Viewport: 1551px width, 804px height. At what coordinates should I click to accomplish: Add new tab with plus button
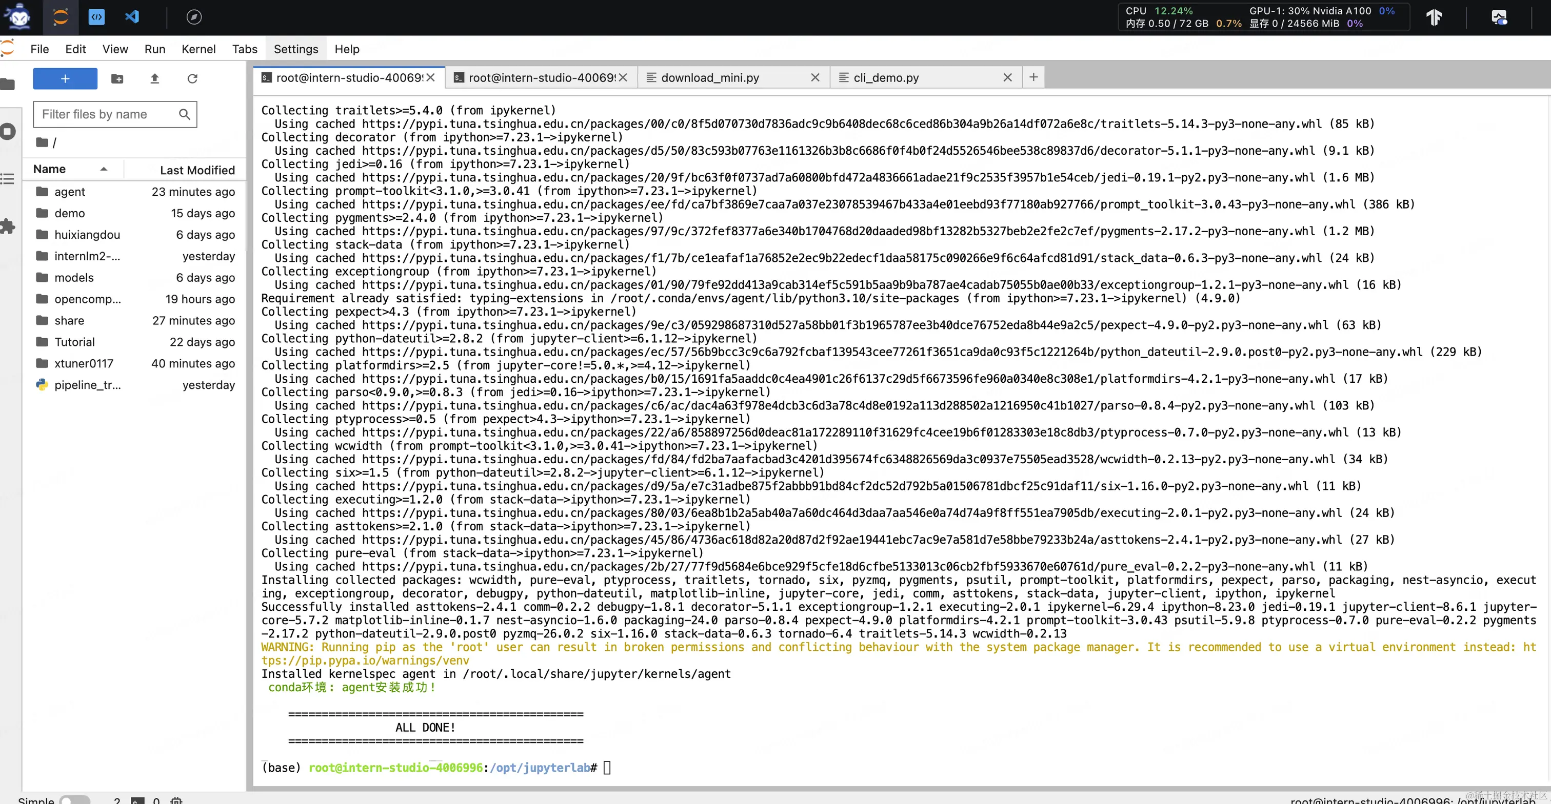click(1033, 77)
